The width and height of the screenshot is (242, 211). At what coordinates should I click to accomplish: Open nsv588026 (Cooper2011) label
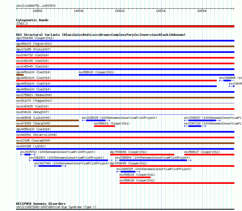[137, 180]
